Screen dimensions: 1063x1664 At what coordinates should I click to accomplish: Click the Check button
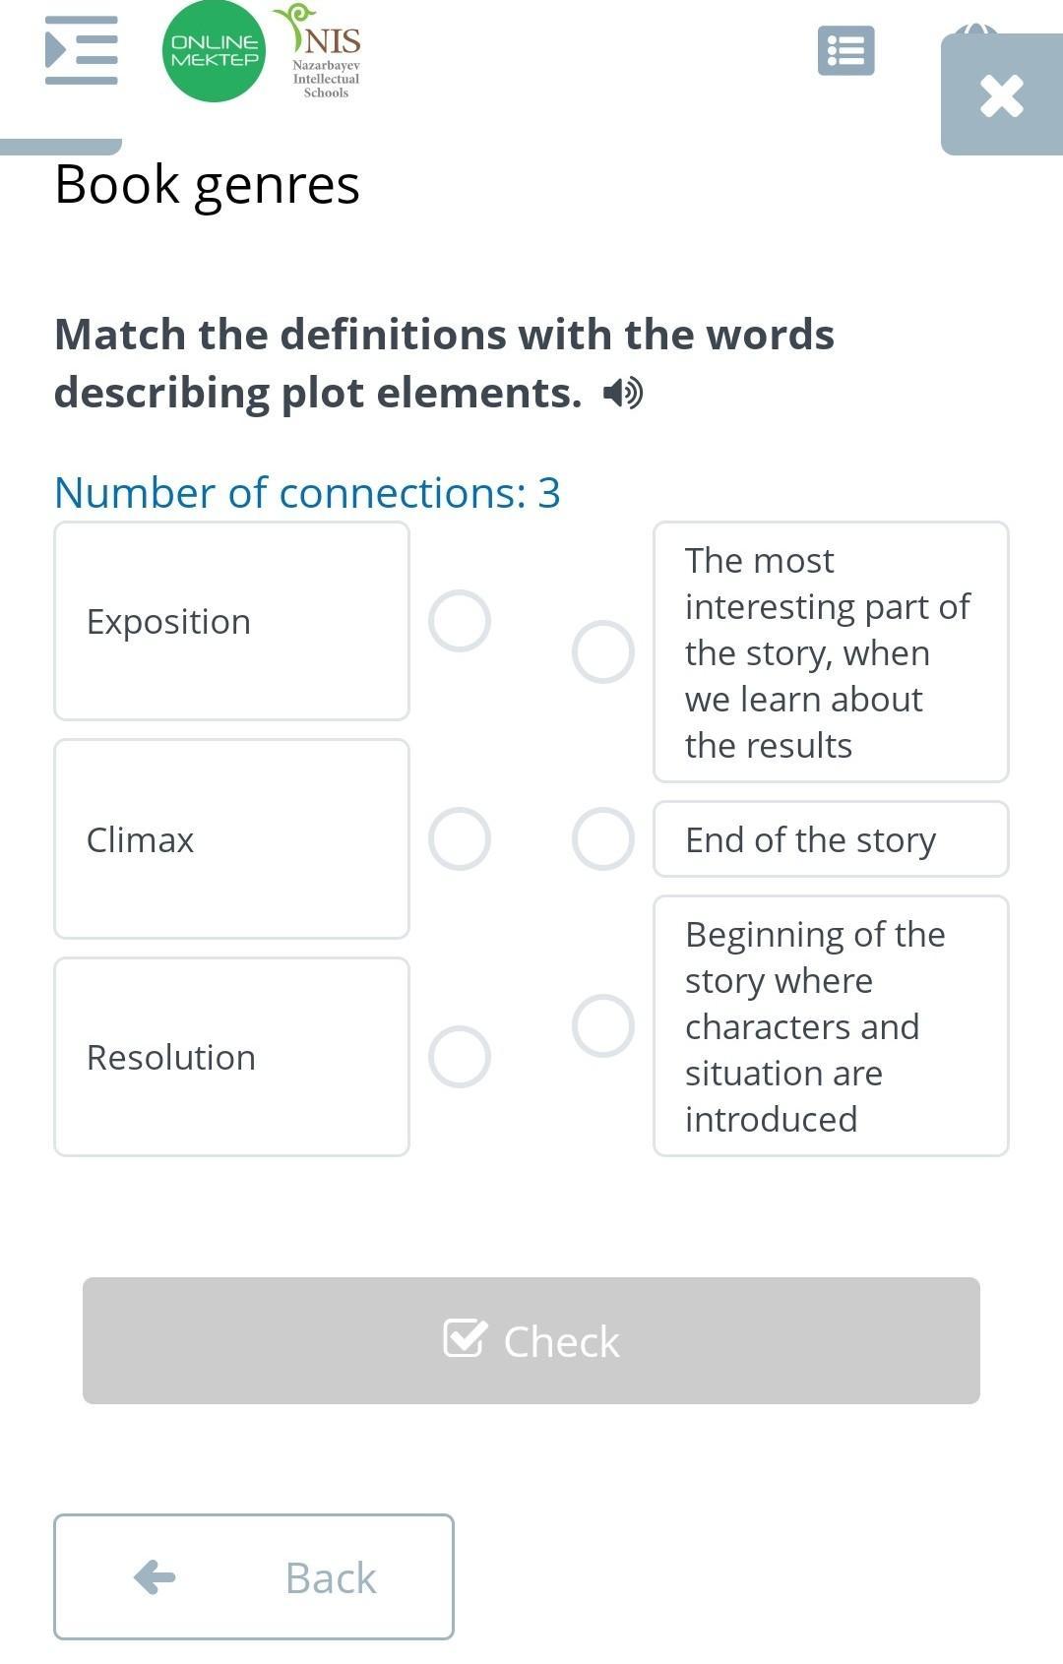(x=531, y=1340)
